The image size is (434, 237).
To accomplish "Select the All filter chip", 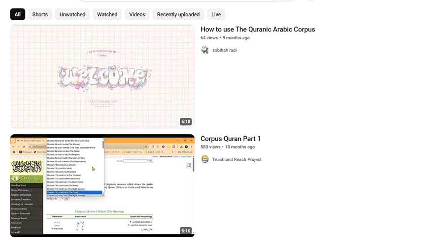I will click(17, 14).
